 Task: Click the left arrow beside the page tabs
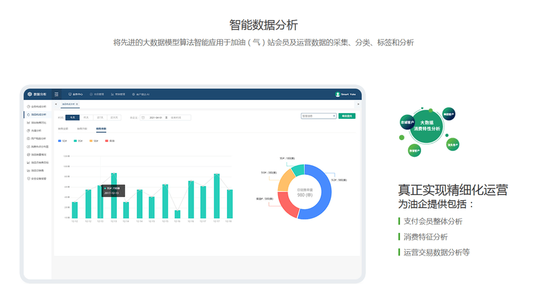pyautogui.click(x=56, y=104)
